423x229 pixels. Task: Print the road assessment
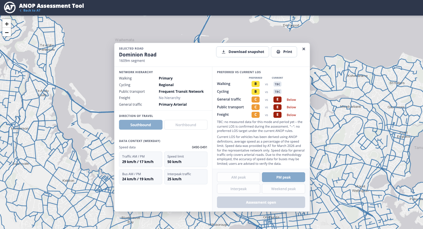(284, 52)
